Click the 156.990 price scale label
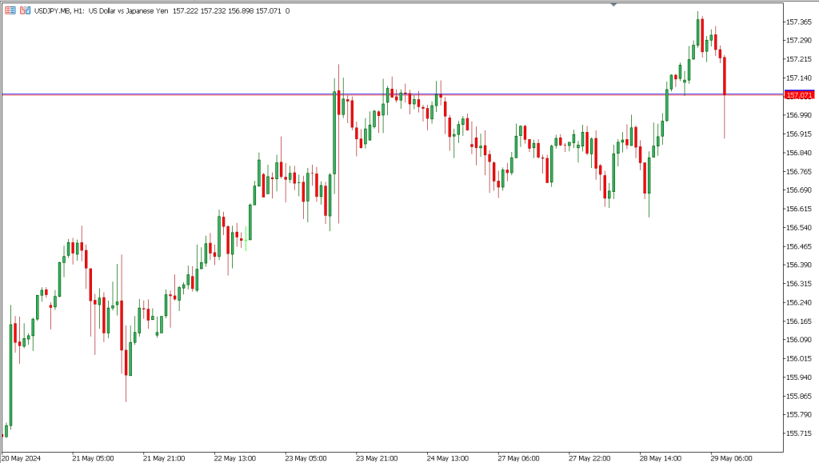819x463 pixels. (x=799, y=115)
